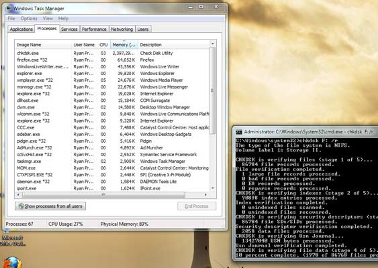This screenshot has height=268, width=378.
Task: Select the chkdsk.exe process row
Action: [x=112, y=53]
